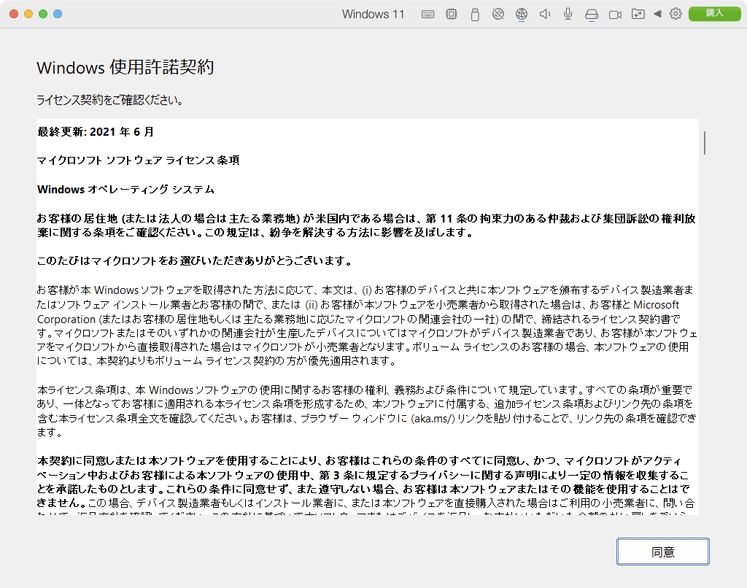Open the USB devices icon
Image resolution: width=747 pixels, height=588 pixels.
click(x=474, y=13)
